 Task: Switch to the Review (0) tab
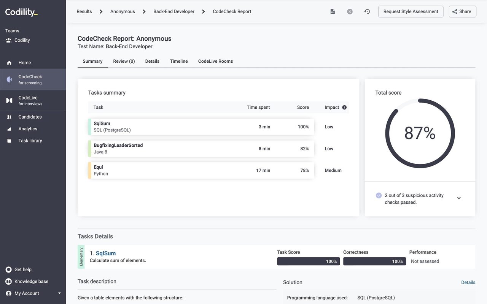(x=124, y=61)
